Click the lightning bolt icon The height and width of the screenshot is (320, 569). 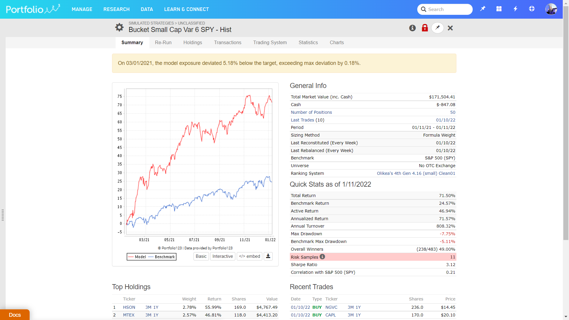(515, 9)
